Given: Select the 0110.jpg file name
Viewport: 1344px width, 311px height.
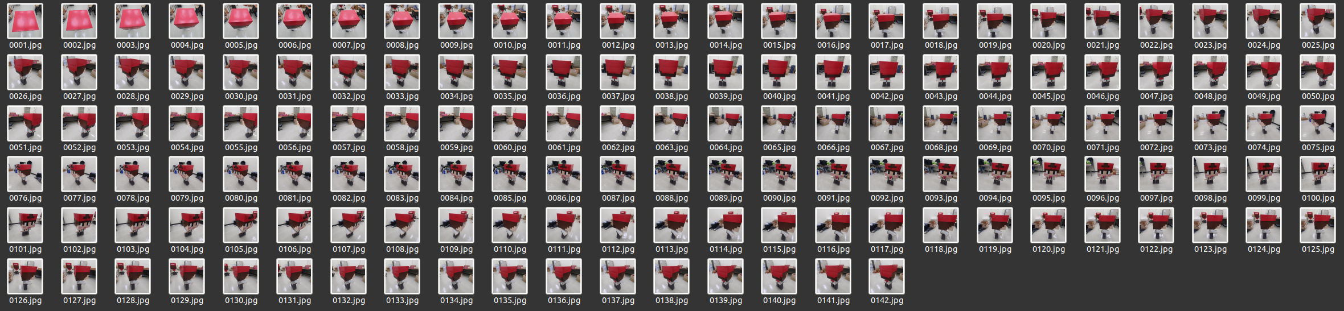Looking at the screenshot, I should [x=510, y=249].
